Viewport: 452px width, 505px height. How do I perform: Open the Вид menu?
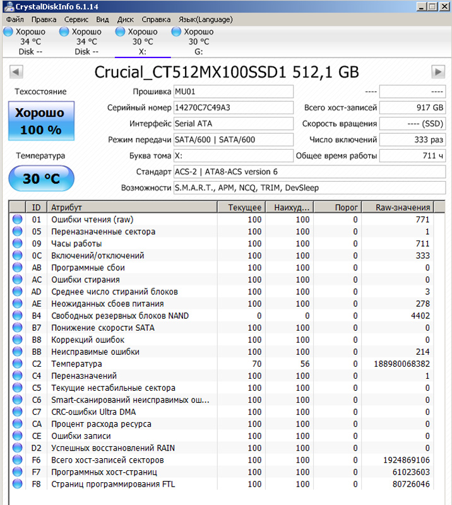102,20
